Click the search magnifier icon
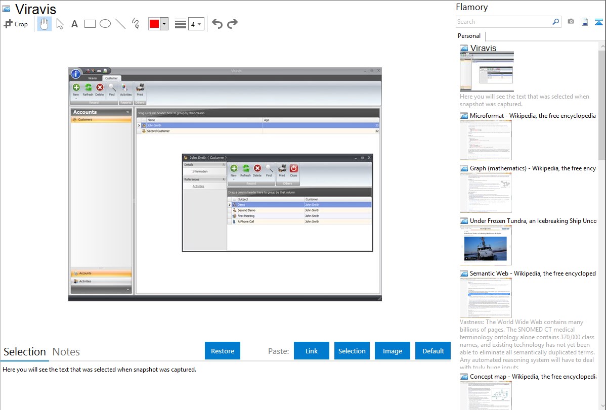This screenshot has height=410, width=606. point(555,22)
